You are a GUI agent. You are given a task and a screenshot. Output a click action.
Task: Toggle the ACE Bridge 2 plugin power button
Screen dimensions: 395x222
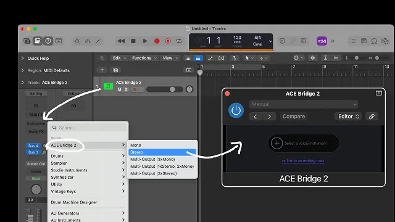coord(236,110)
